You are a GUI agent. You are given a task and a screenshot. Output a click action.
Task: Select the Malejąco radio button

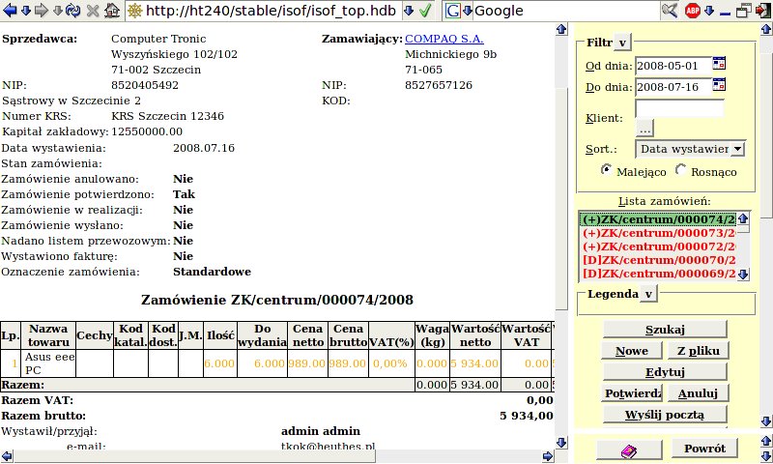click(x=607, y=169)
